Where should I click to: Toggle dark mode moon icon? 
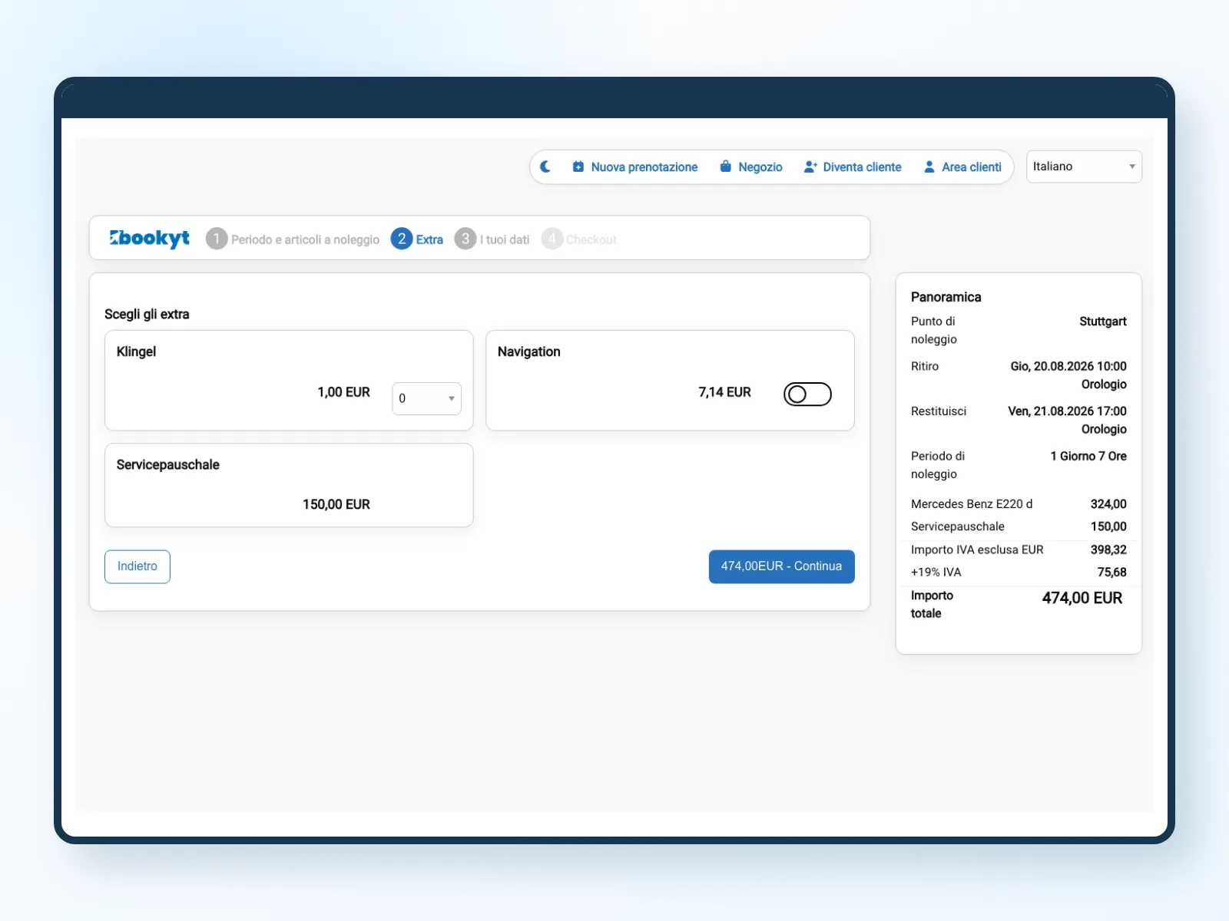545,167
